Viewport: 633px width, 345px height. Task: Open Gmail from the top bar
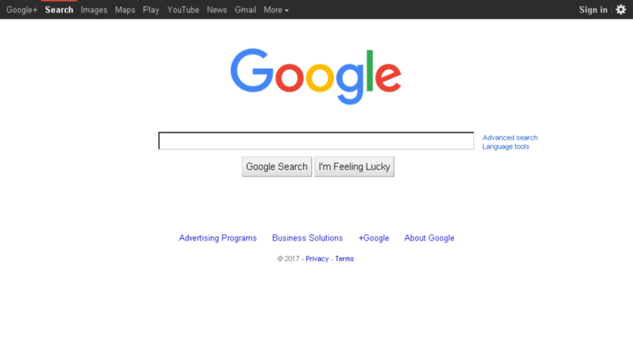pos(245,10)
